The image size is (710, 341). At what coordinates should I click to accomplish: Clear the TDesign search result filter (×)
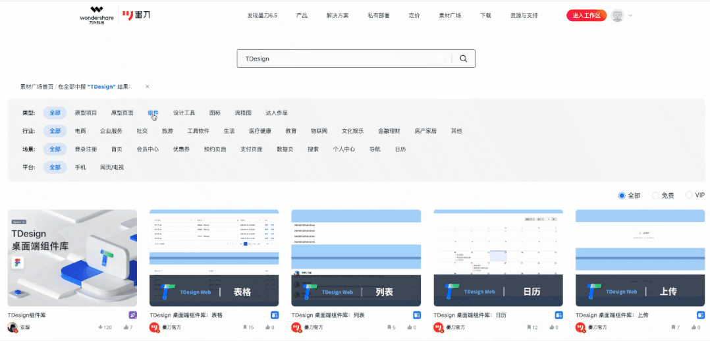tap(148, 86)
